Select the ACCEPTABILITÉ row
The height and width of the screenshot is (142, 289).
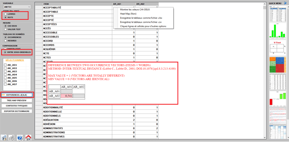click(97, 8)
